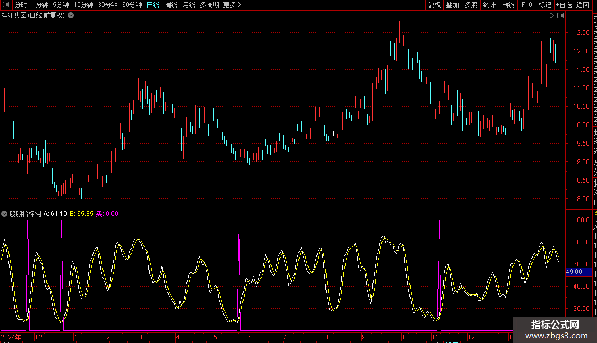Click the 统计 statistics button
This screenshot has height=343, width=597.
tap(489, 5)
